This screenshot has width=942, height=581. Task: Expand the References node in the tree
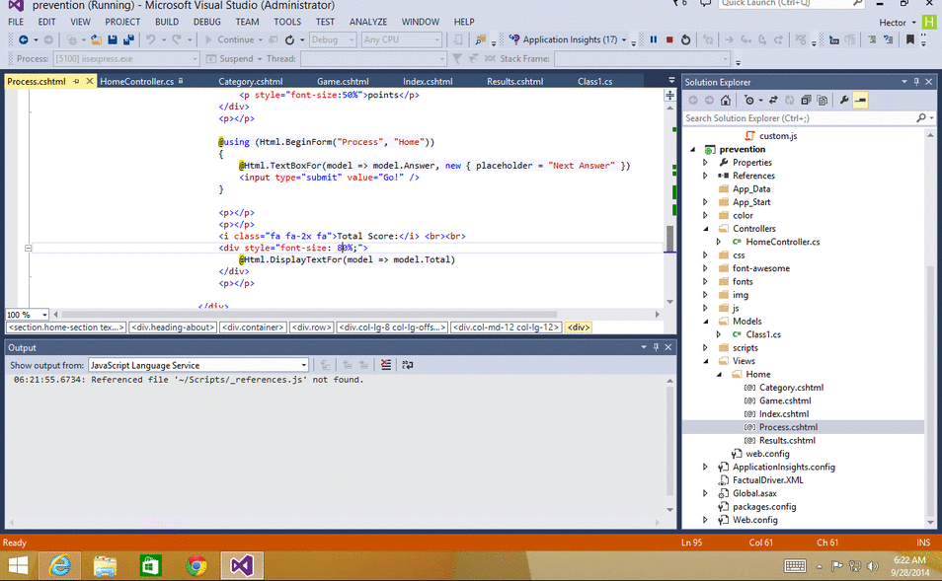click(705, 176)
